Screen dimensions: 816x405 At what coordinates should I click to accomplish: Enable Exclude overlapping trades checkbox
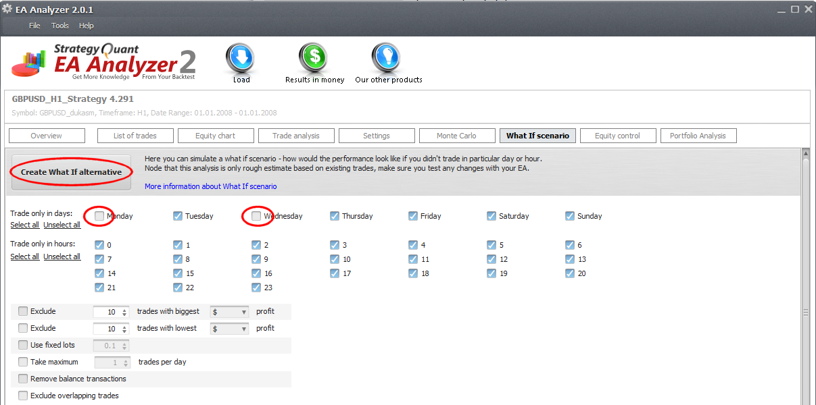23,396
